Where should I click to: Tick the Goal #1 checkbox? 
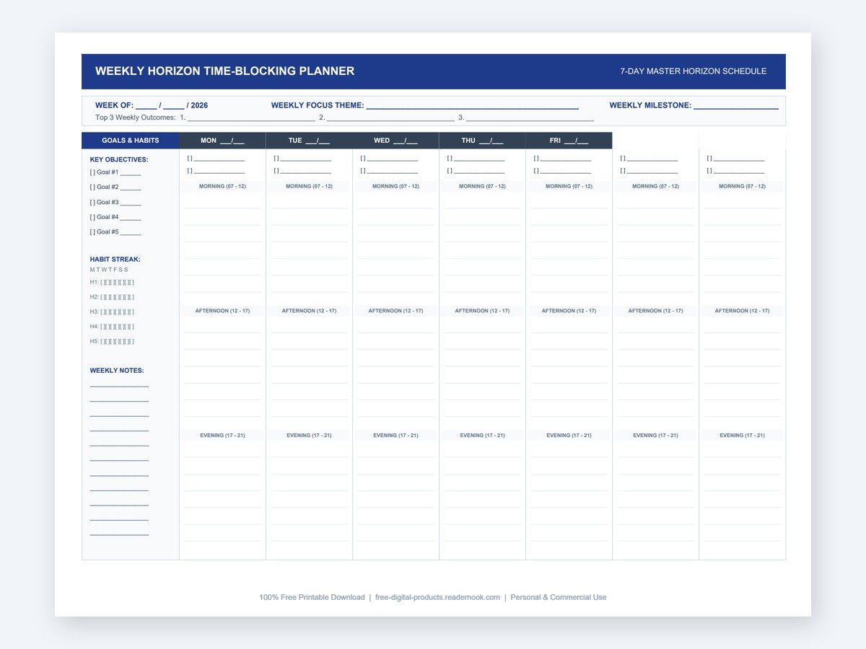tap(92, 172)
